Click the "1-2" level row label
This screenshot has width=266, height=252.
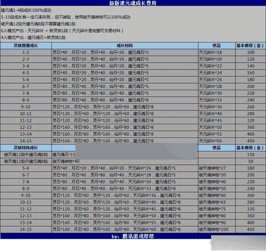point(26,53)
